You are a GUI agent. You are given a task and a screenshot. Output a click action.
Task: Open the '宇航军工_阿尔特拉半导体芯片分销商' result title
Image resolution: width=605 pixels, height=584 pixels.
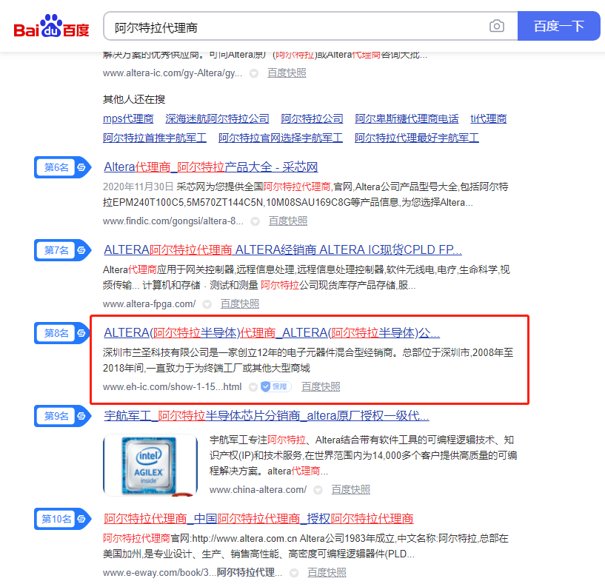(267, 416)
